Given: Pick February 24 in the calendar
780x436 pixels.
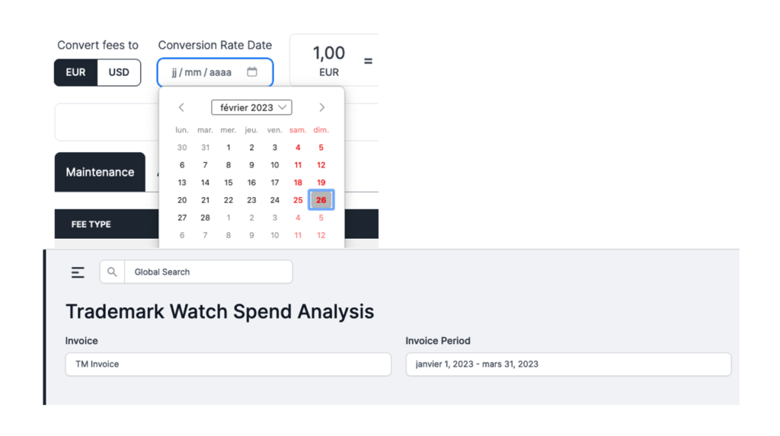Looking at the screenshot, I should [x=274, y=200].
